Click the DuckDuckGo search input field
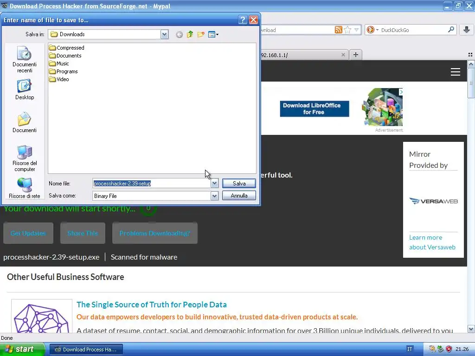Viewport: 475px width, 356px height. click(x=413, y=30)
